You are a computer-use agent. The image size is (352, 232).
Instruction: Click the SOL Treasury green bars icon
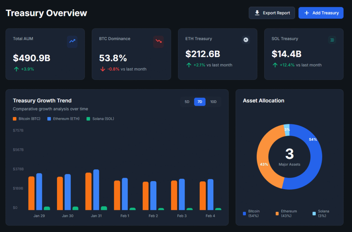[332, 40]
